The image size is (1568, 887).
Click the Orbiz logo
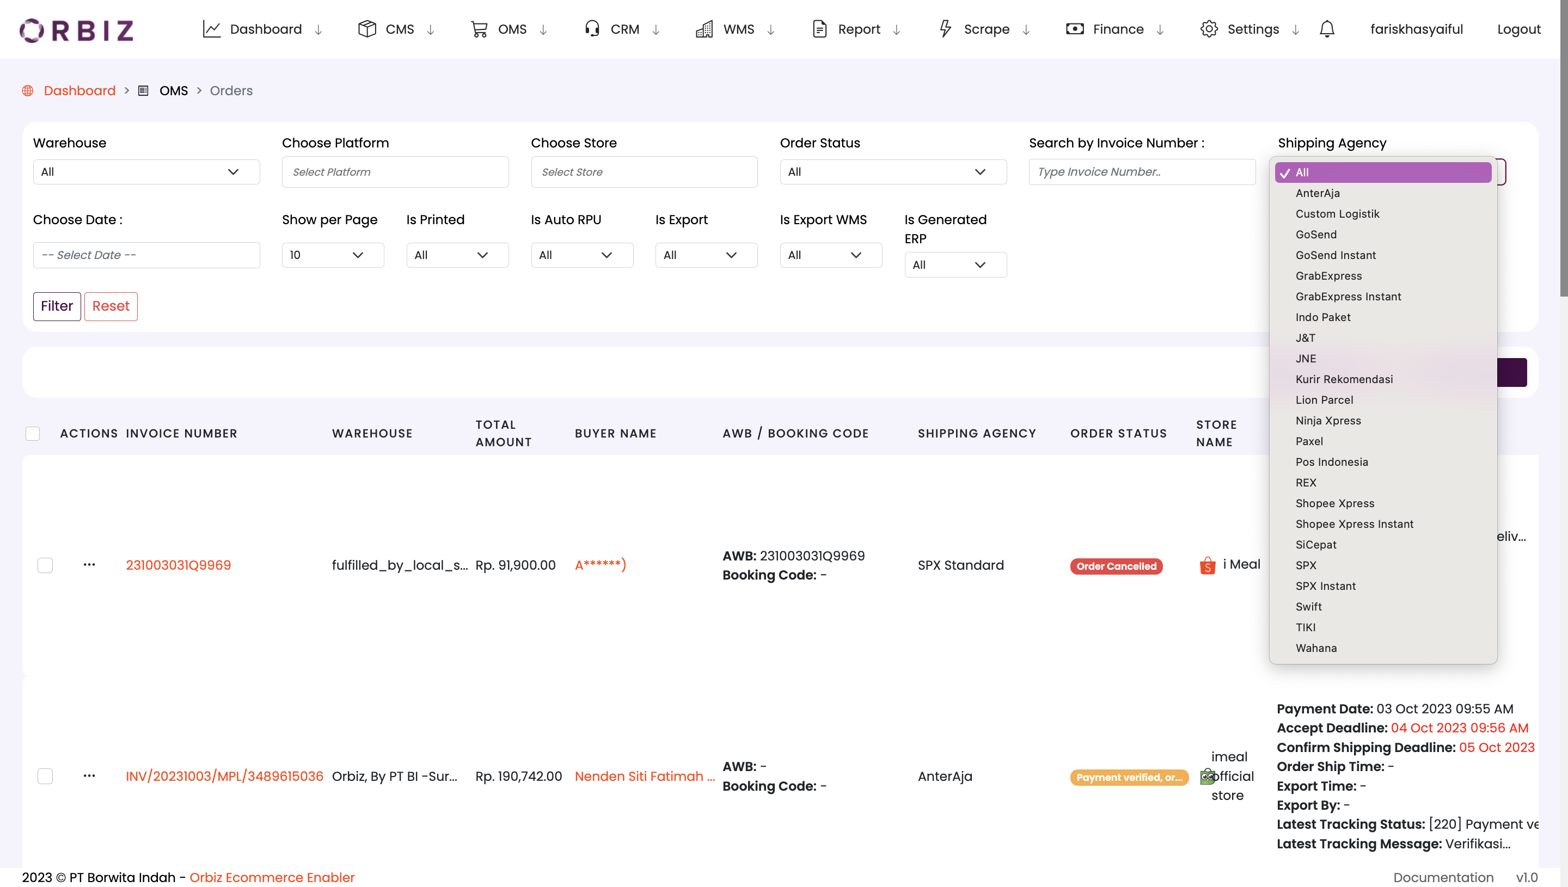click(x=76, y=30)
